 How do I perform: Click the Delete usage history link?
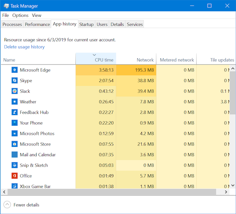click(24, 47)
